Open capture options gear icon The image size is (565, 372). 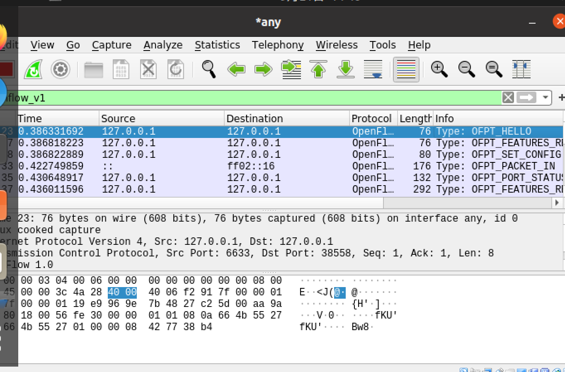click(61, 69)
